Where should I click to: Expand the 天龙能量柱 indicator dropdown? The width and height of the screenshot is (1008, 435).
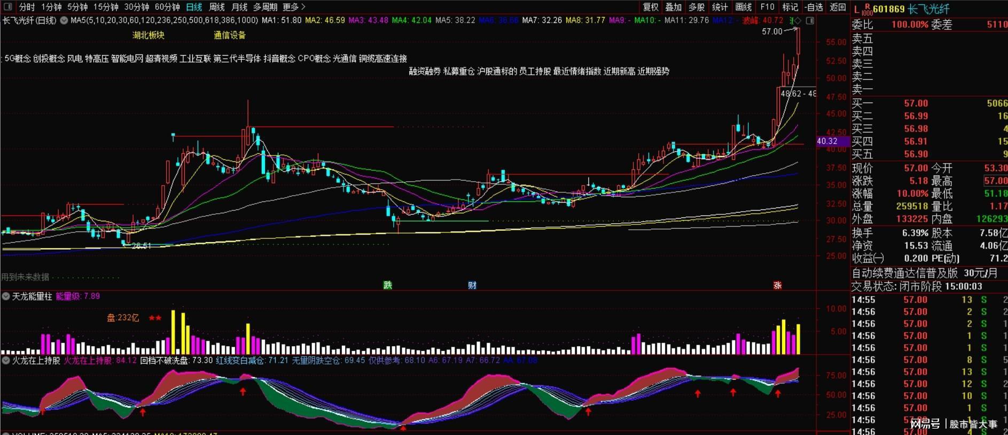(x=6, y=296)
